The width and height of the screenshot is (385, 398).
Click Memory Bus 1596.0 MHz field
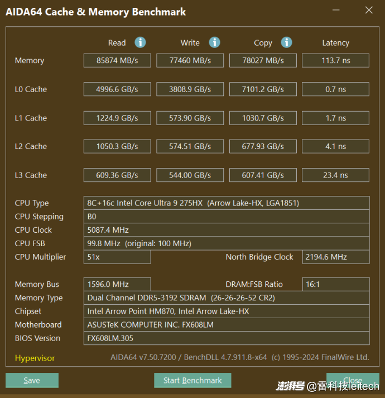coord(117,284)
